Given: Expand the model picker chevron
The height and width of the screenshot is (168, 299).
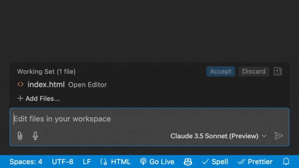Looking at the screenshot, I should click(x=264, y=136).
